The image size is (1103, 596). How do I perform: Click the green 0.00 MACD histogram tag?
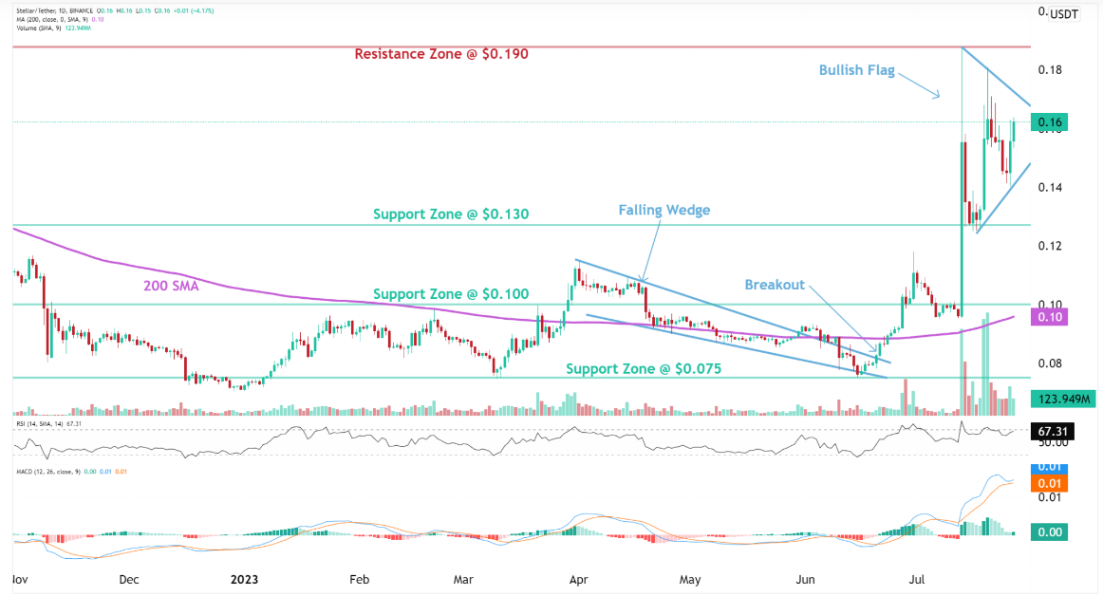tap(1049, 532)
